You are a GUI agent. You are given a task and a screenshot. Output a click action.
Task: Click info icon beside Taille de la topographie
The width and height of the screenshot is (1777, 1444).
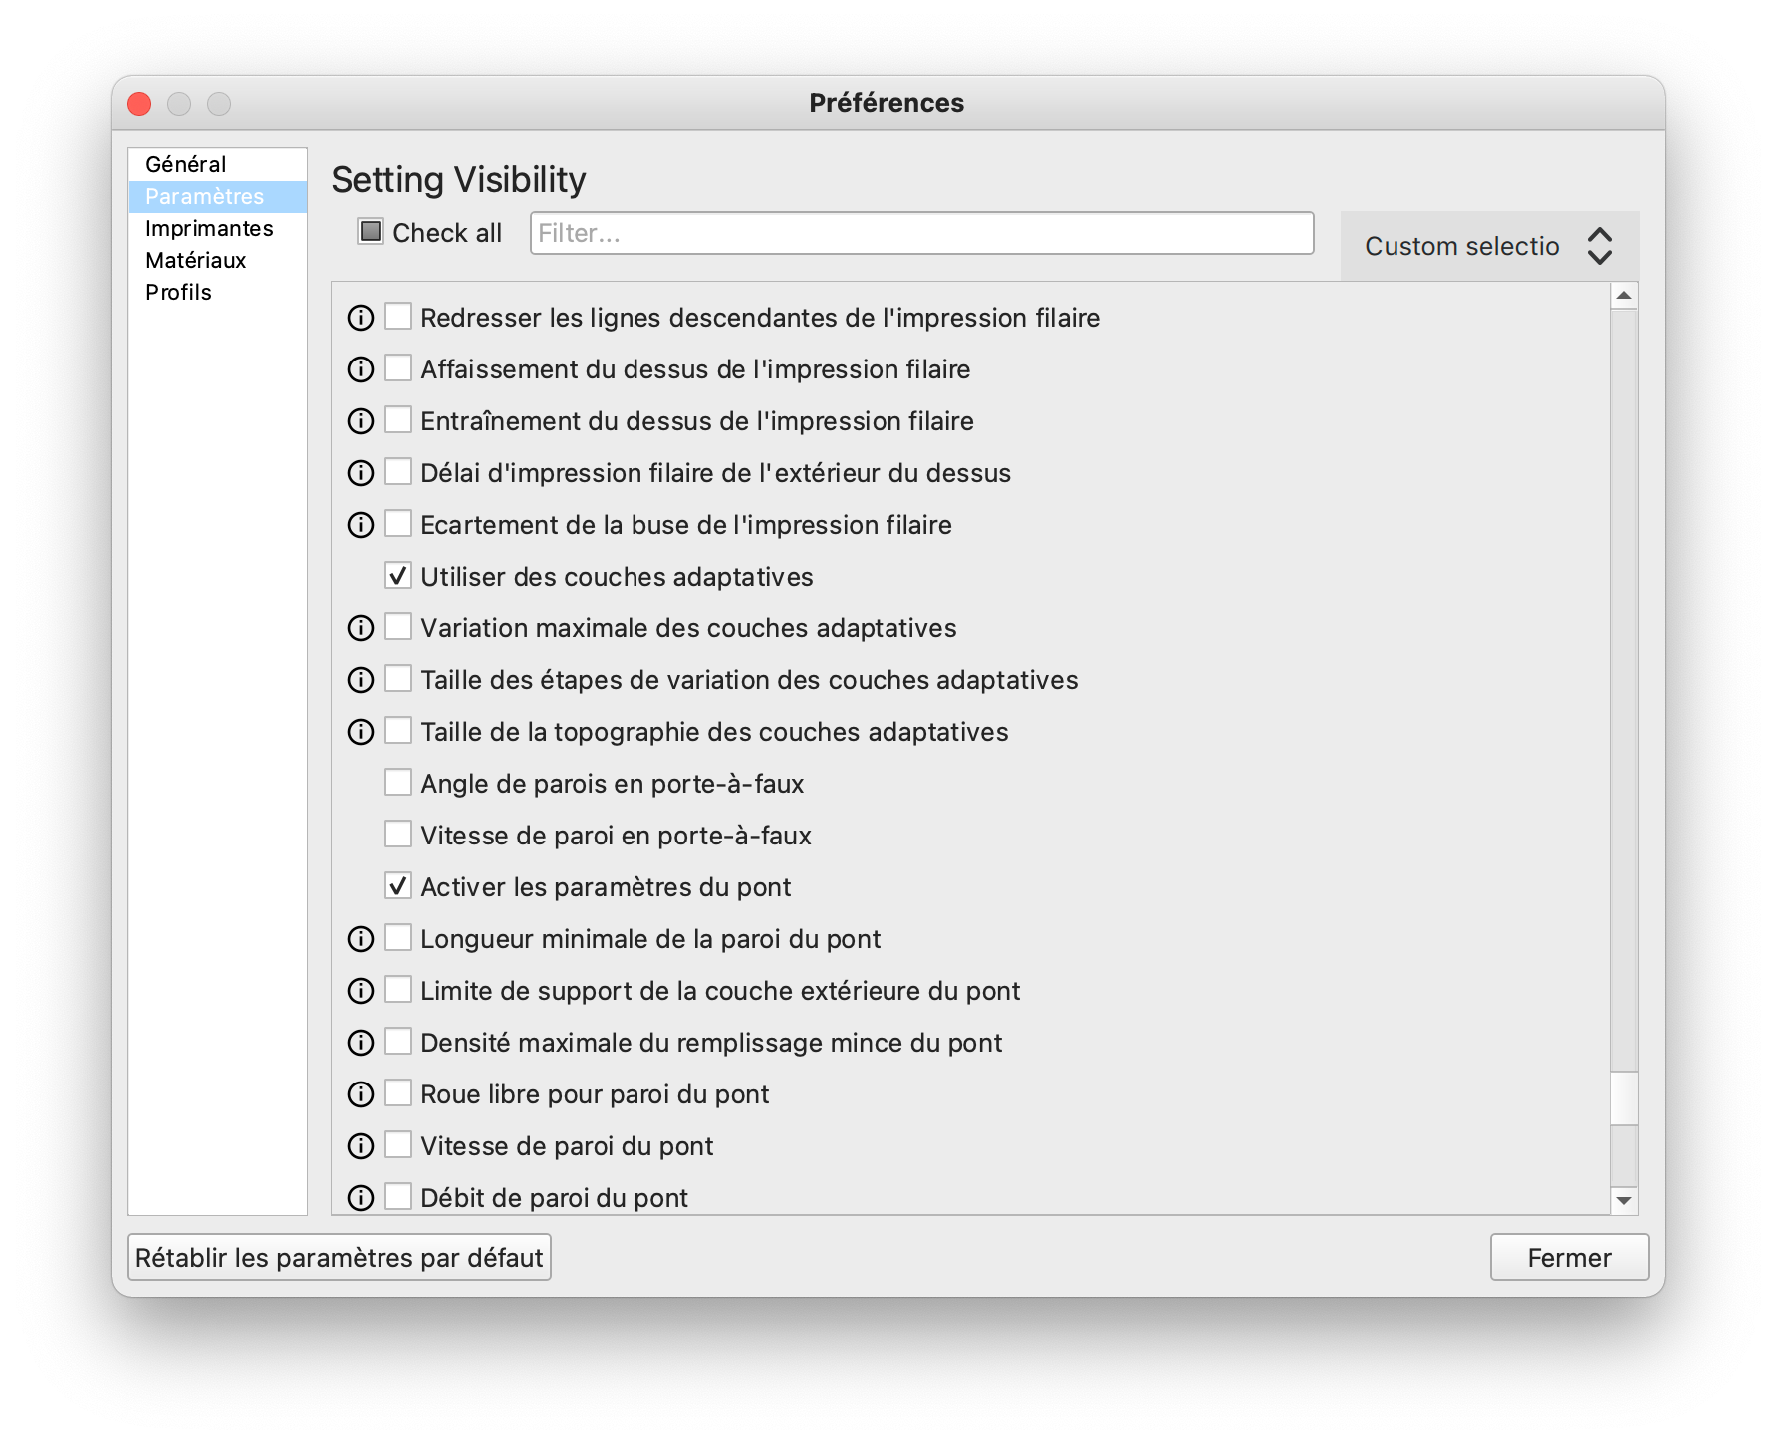(361, 732)
